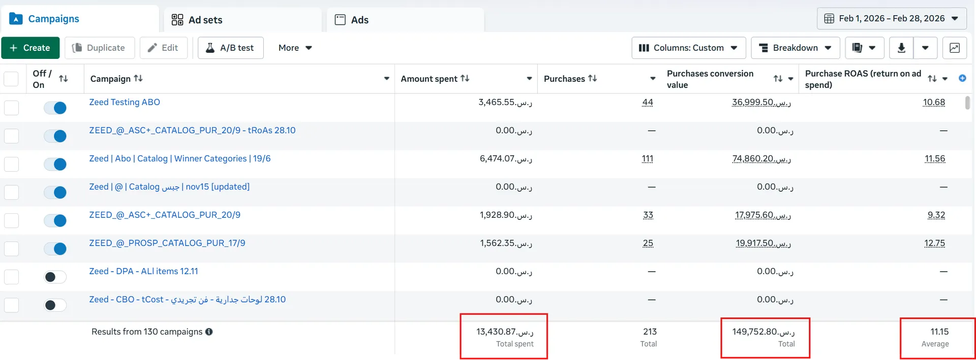The width and height of the screenshot is (976, 360).
Task: Turn off Zeed Testing ABO campaign toggle
Action: [55, 108]
